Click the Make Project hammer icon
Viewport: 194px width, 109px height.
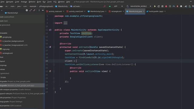pyautogui.click(x=105, y=6)
